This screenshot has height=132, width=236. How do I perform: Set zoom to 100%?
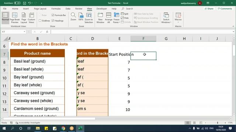click(81, 16)
